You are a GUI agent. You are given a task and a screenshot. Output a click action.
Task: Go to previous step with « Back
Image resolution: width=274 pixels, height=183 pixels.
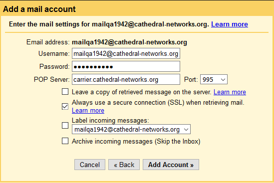click(124, 165)
